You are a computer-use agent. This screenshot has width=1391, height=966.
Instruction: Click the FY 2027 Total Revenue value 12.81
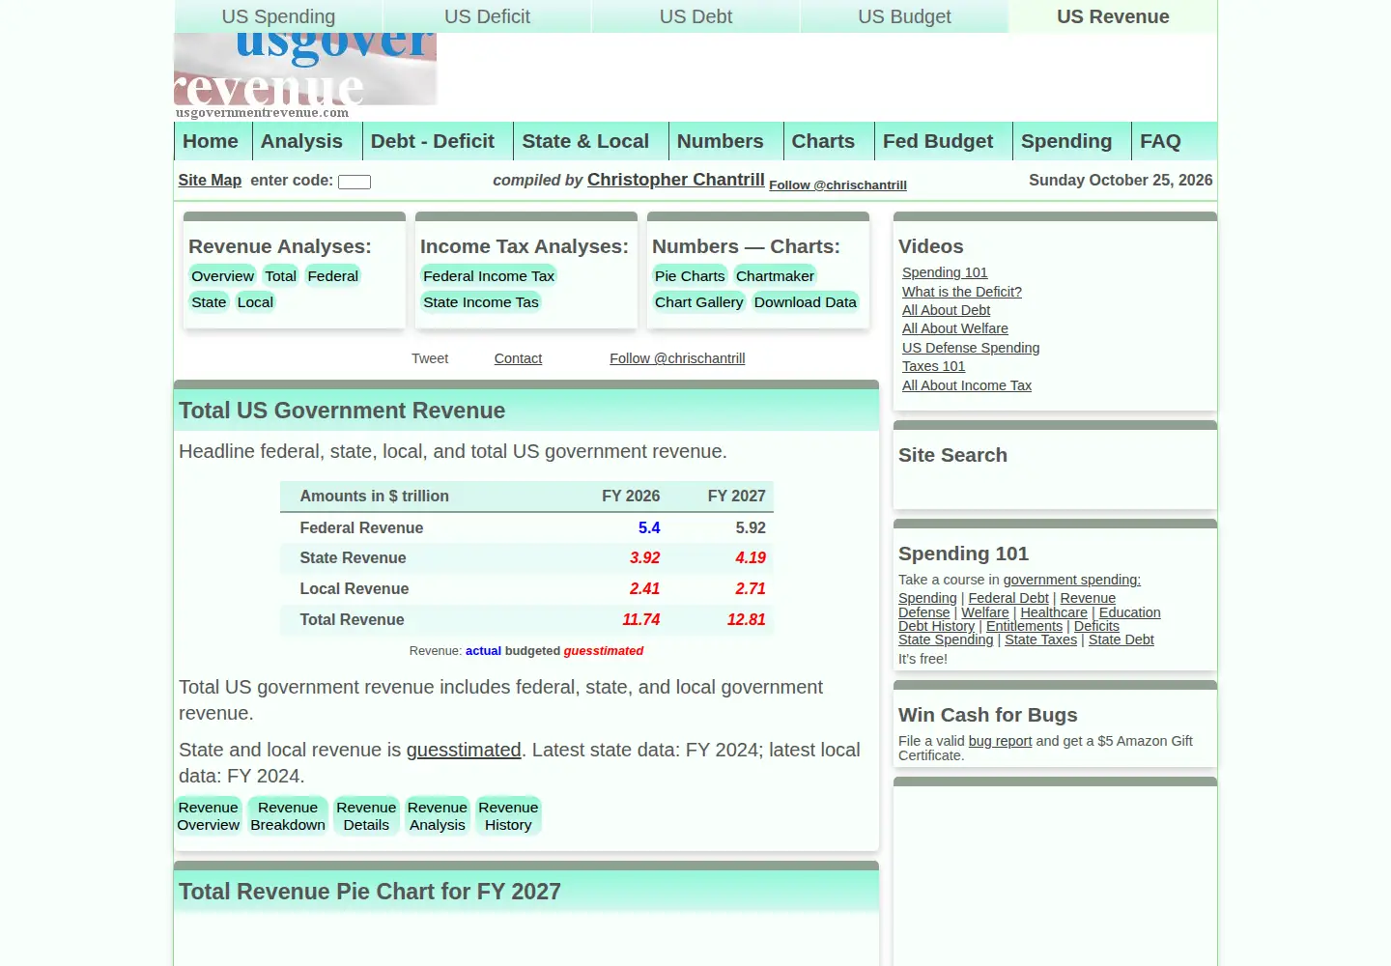(x=747, y=619)
